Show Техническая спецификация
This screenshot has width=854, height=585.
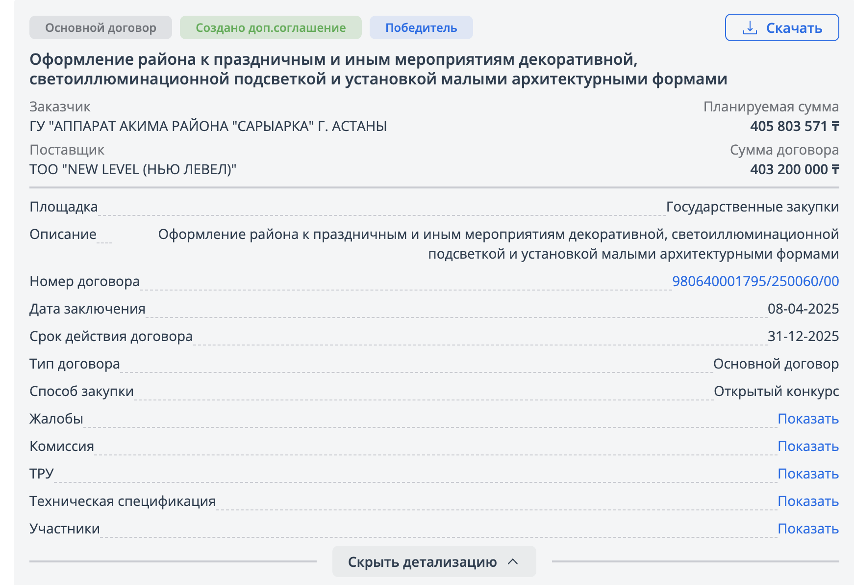[808, 501]
